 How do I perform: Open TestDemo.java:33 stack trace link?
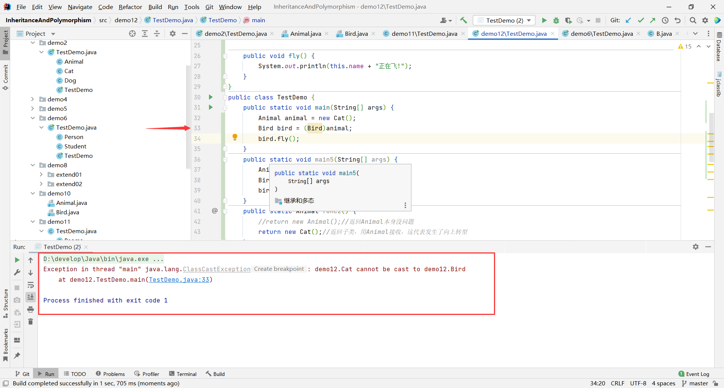[179, 280]
